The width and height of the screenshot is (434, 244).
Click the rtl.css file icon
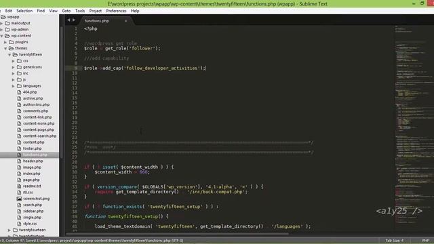19,192
